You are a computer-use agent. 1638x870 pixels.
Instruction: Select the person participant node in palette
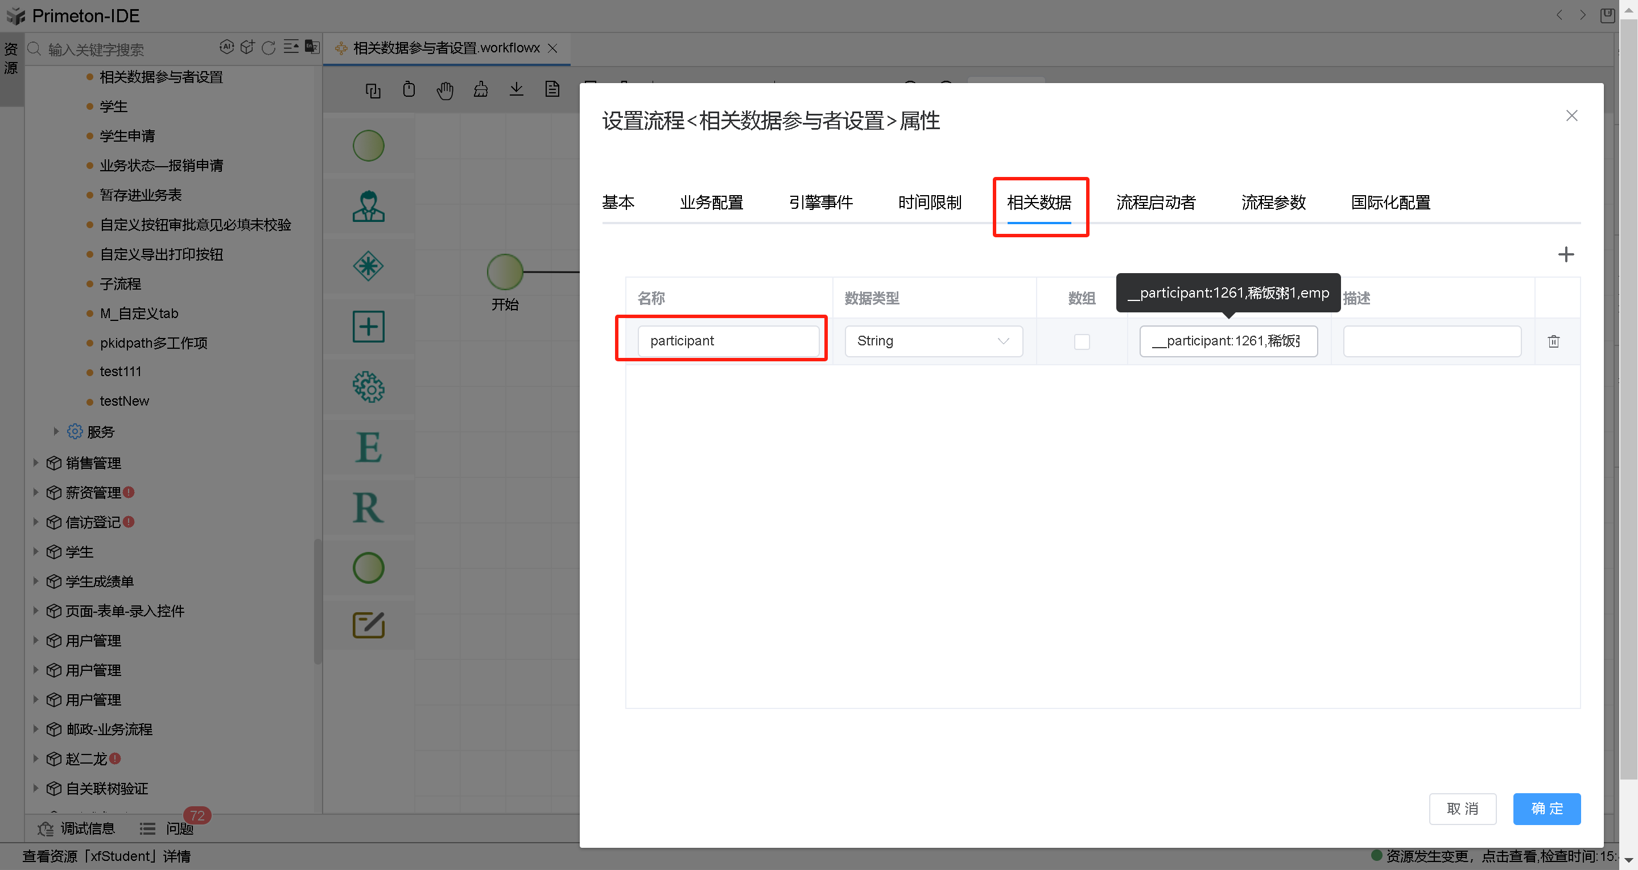(369, 205)
